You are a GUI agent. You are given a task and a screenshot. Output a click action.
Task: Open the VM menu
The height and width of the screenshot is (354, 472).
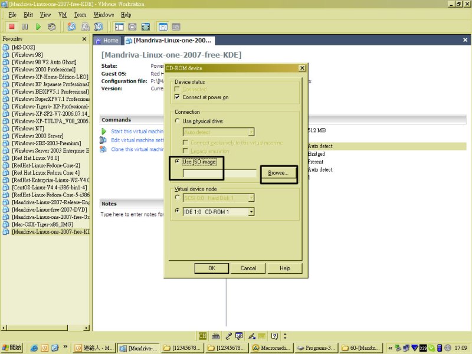(x=63, y=15)
